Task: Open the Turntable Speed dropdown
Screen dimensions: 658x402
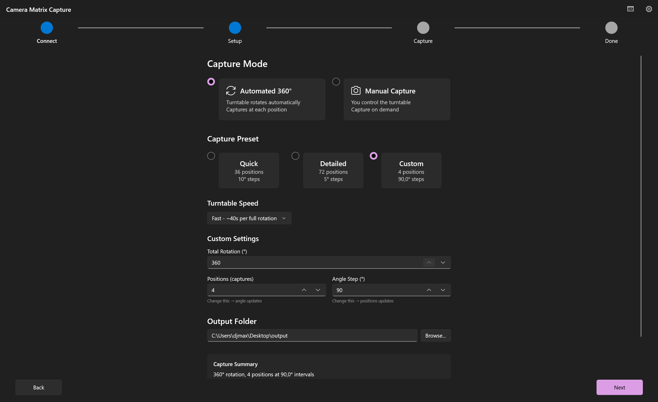Action: click(x=249, y=218)
